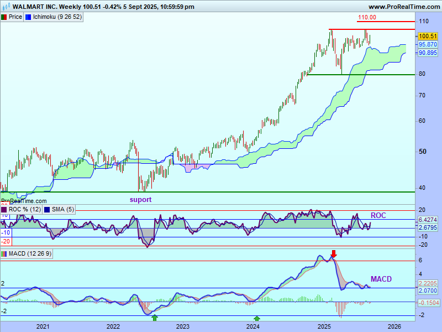This screenshot has width=442, height=332.
Task: Click the 80 price axis label
Action: [x=422, y=74]
